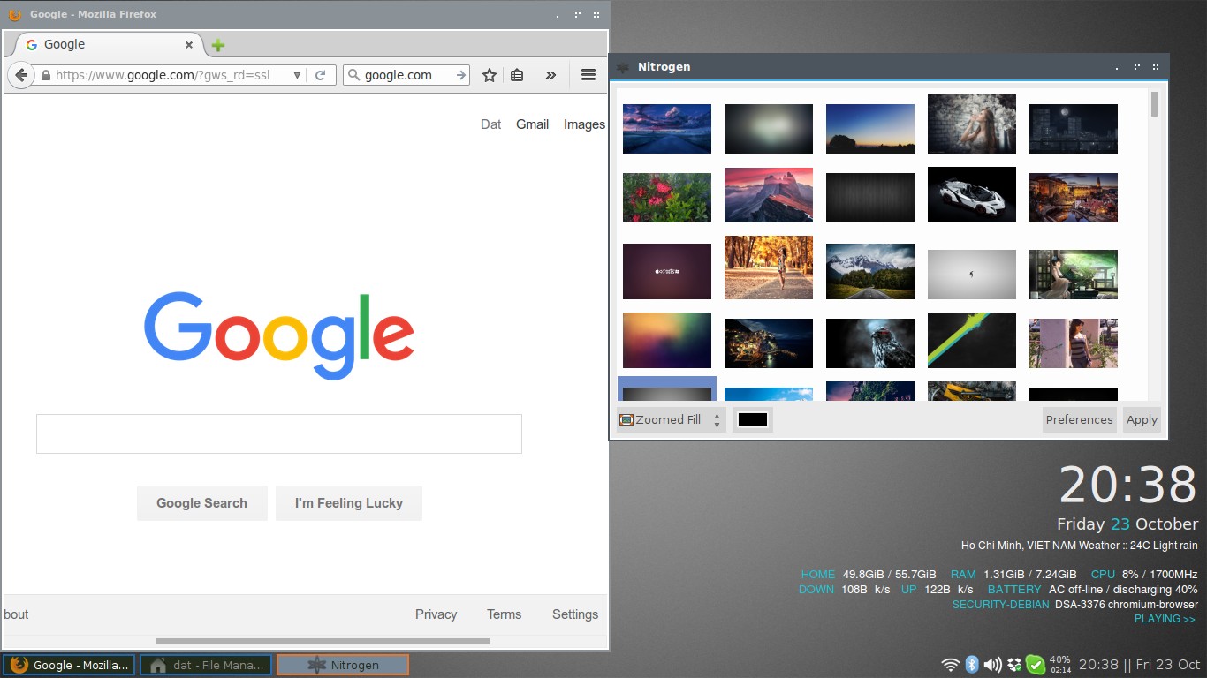Click the Firefox horizontal scrollbar
The height and width of the screenshot is (678, 1207).
pos(323,641)
